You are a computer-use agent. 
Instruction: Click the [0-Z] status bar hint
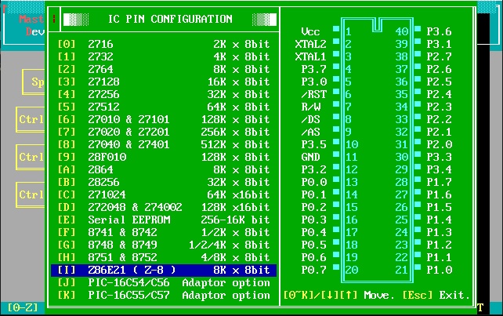pyautogui.click(x=23, y=307)
